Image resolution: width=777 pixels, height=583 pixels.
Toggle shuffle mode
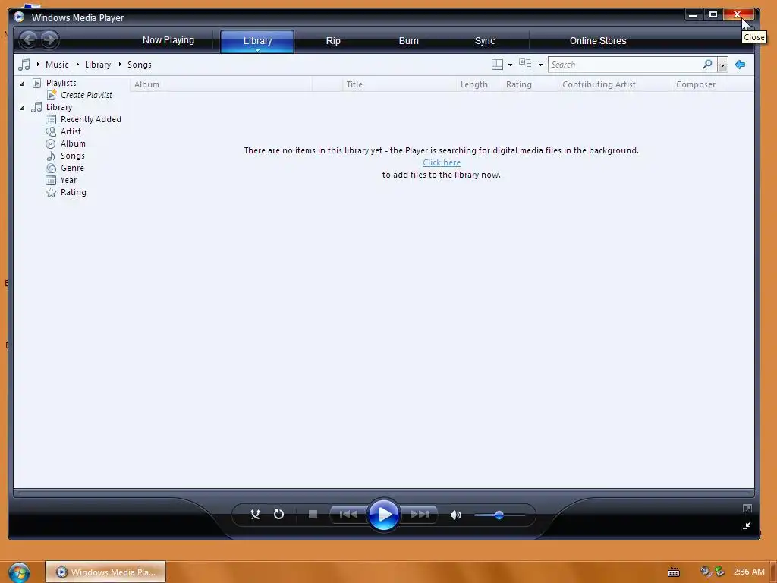(255, 515)
